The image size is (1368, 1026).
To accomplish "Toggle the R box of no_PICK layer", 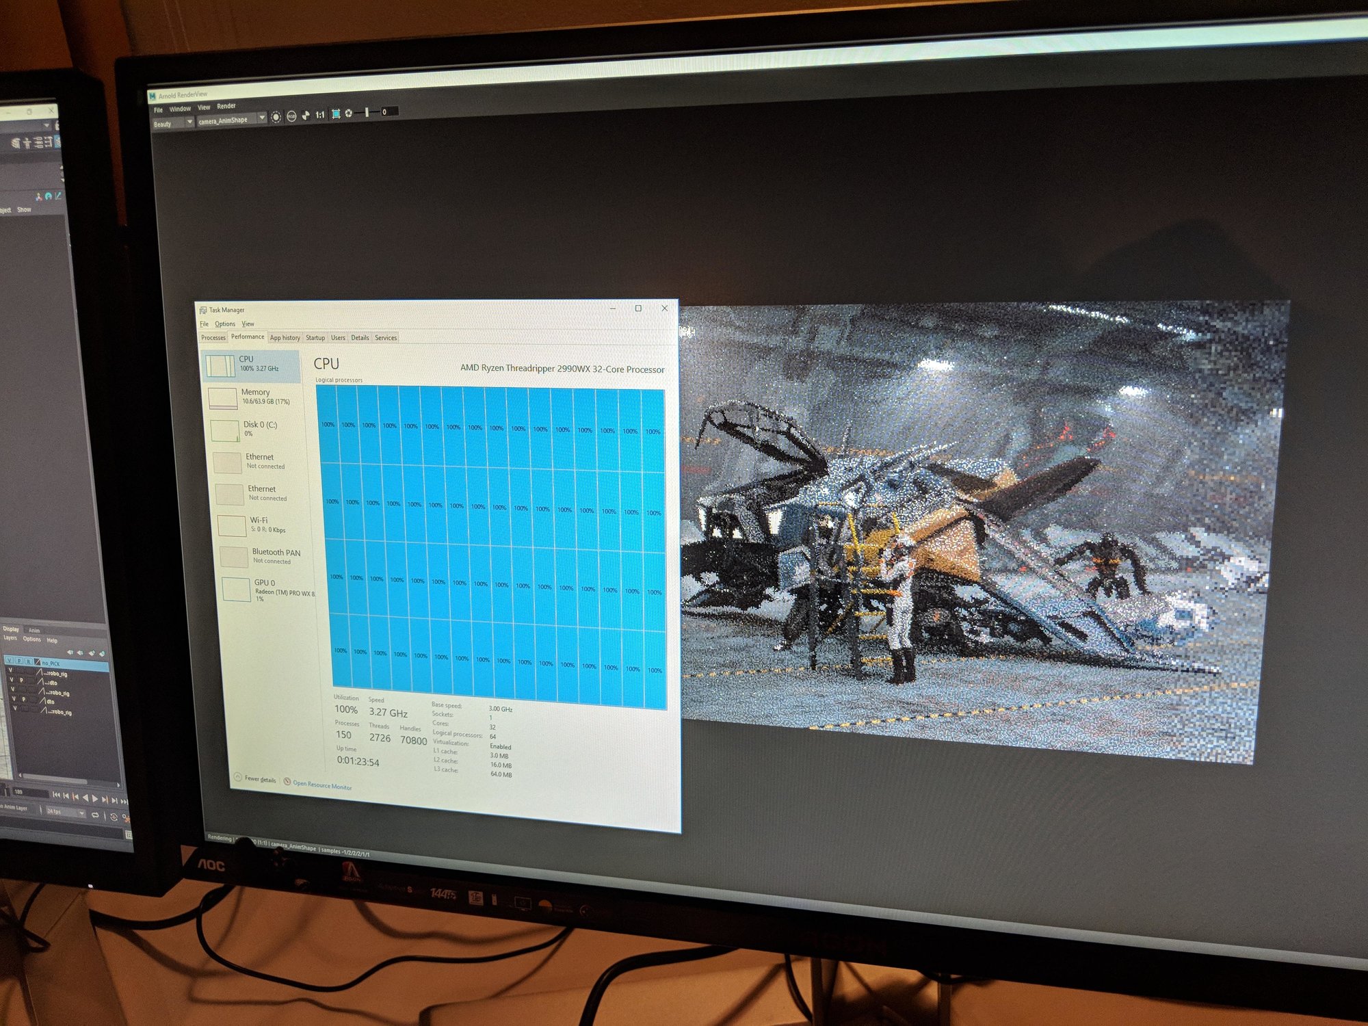I will point(28,662).
